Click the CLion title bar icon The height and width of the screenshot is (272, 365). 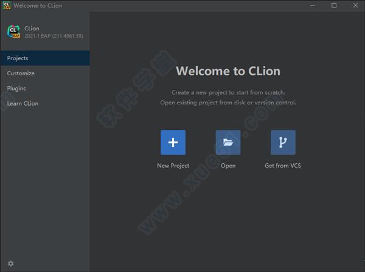coord(7,5)
